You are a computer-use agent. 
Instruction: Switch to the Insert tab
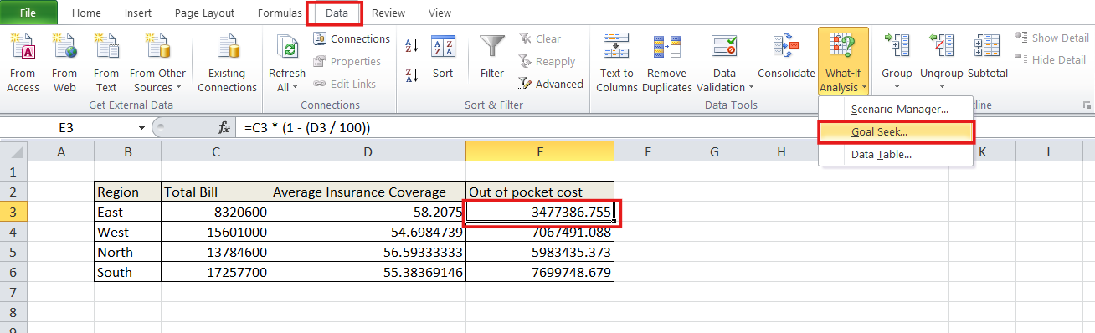pyautogui.click(x=138, y=13)
